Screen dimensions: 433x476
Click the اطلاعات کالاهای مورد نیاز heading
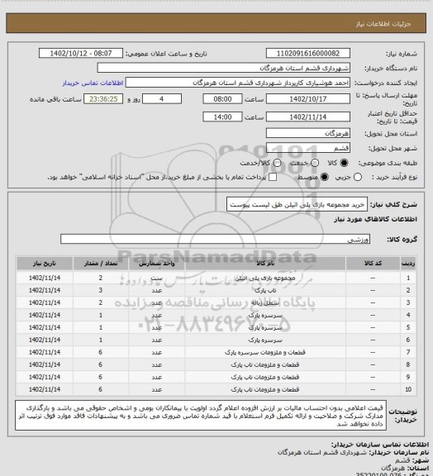(375, 219)
